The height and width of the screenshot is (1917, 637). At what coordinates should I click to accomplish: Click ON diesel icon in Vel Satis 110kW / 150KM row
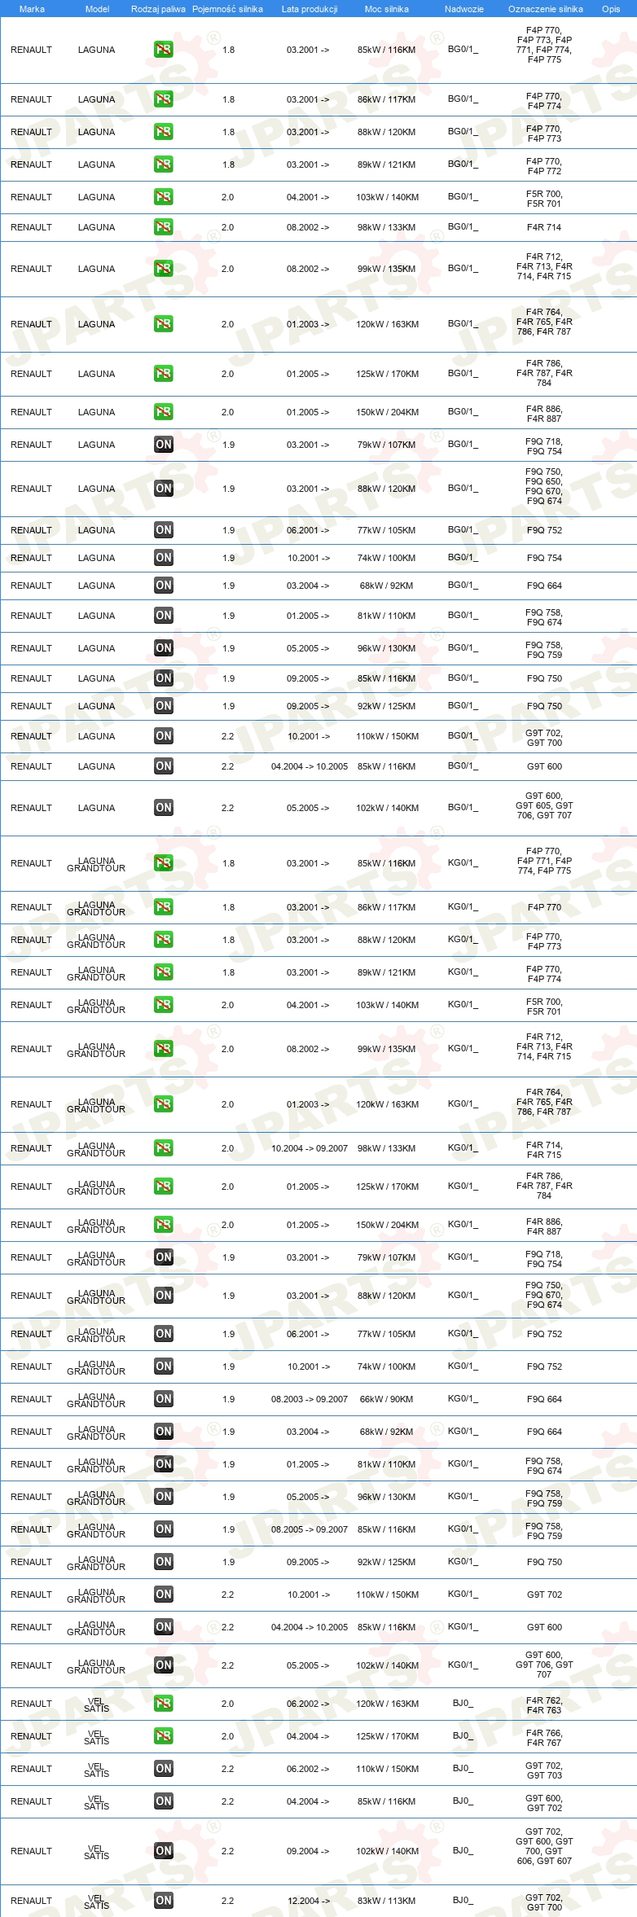tap(163, 1769)
